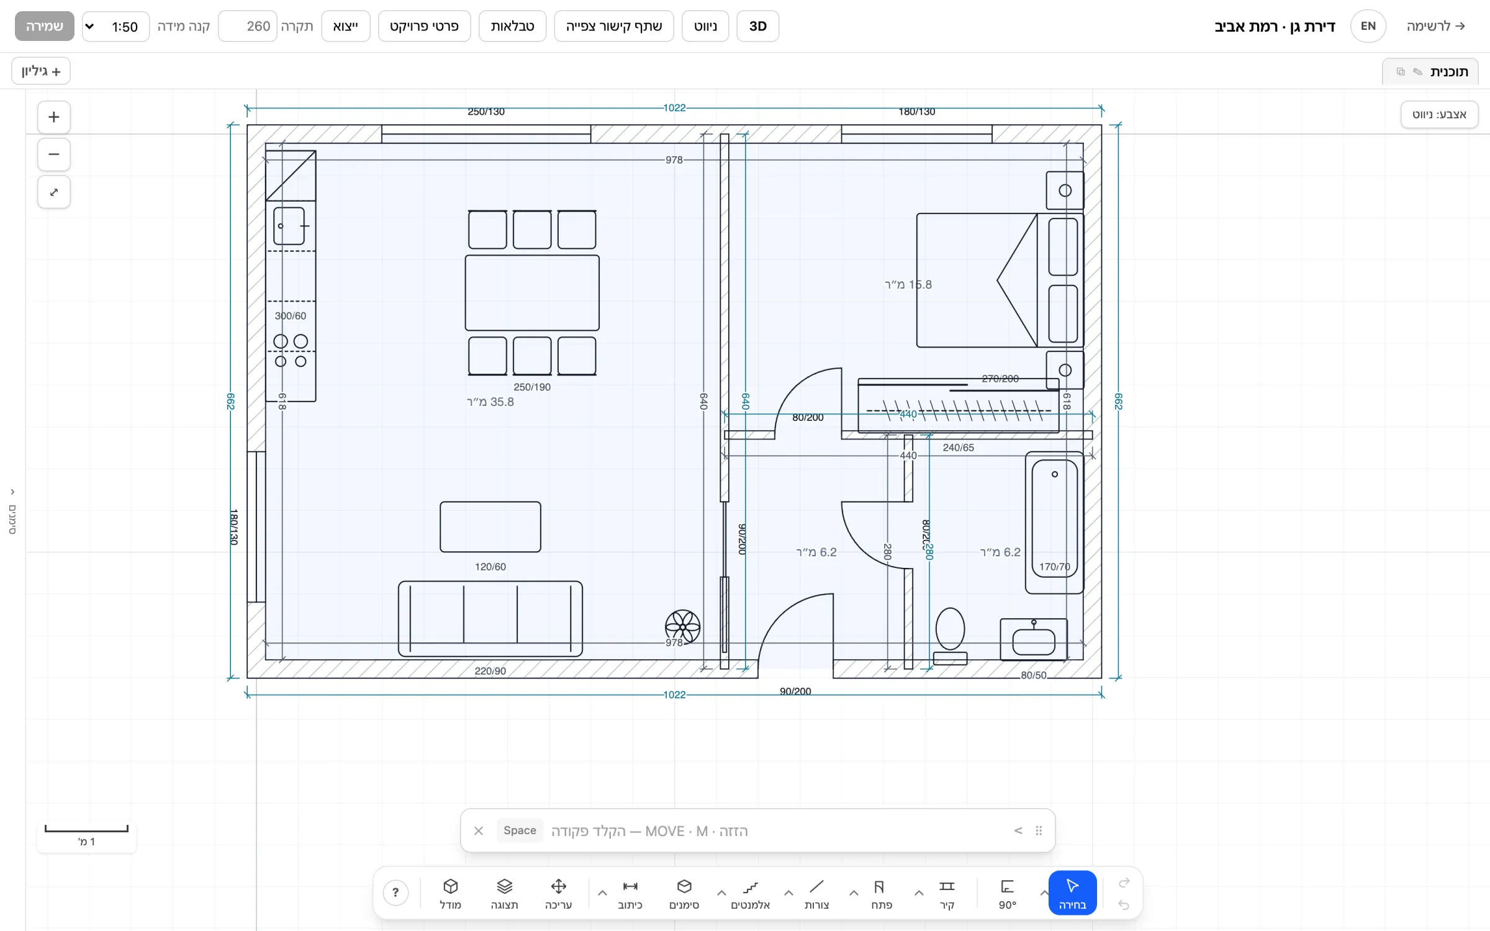Open the 1:50 scale dropdown
The image size is (1490, 931).
[x=116, y=26]
